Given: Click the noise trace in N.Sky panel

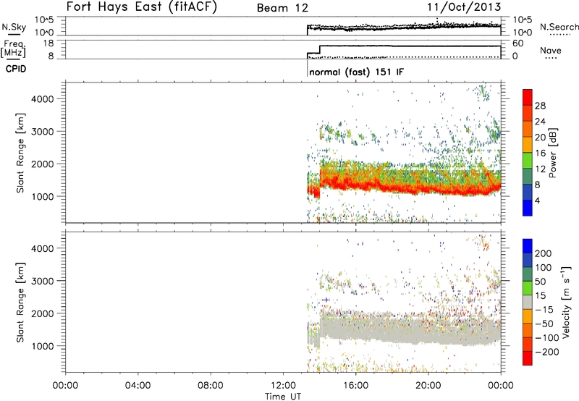Looking at the screenshot, I should [404, 27].
